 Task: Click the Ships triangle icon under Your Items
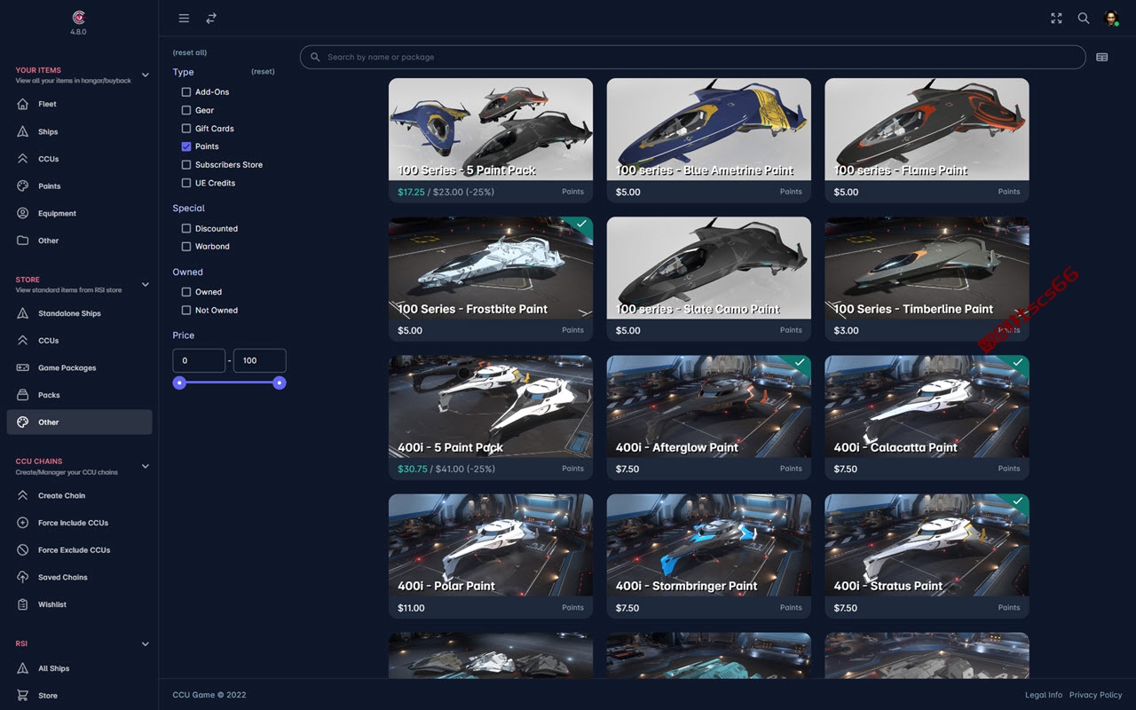point(23,131)
